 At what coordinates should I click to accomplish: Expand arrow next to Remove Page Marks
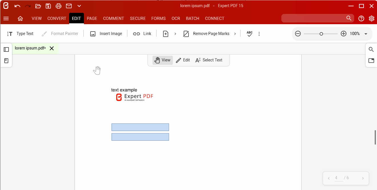235,34
